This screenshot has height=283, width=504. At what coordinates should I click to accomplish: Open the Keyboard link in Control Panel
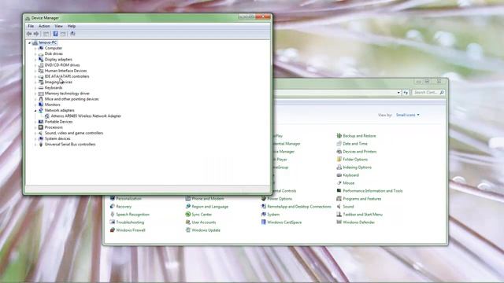pos(350,175)
